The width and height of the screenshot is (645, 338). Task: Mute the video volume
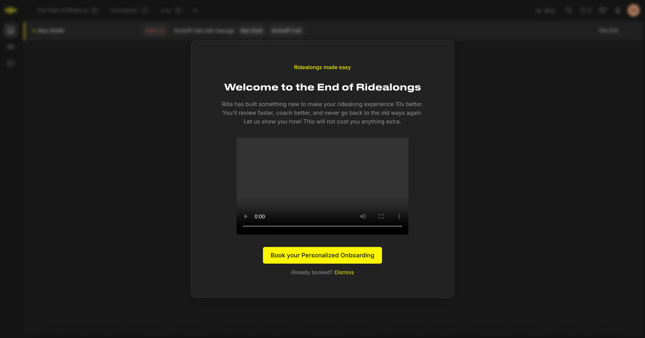(x=363, y=216)
